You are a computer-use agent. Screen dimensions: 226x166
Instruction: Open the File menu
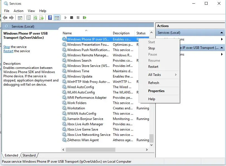7,11
